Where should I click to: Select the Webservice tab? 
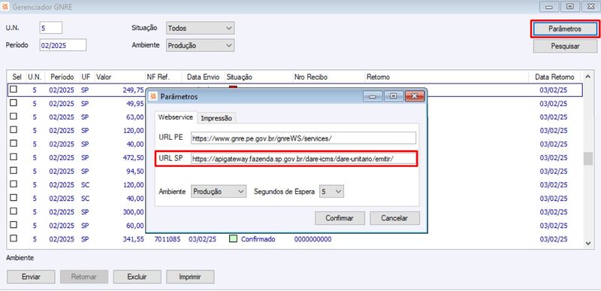tap(176, 117)
